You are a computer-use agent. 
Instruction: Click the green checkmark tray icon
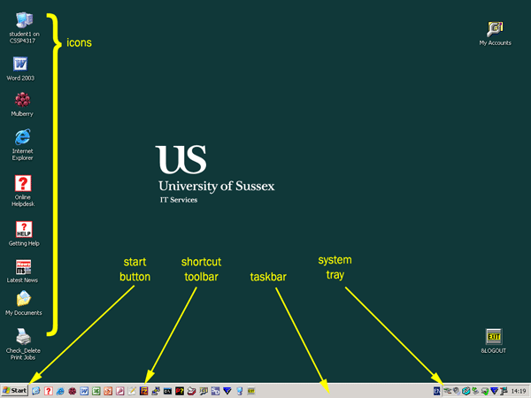pos(485,392)
